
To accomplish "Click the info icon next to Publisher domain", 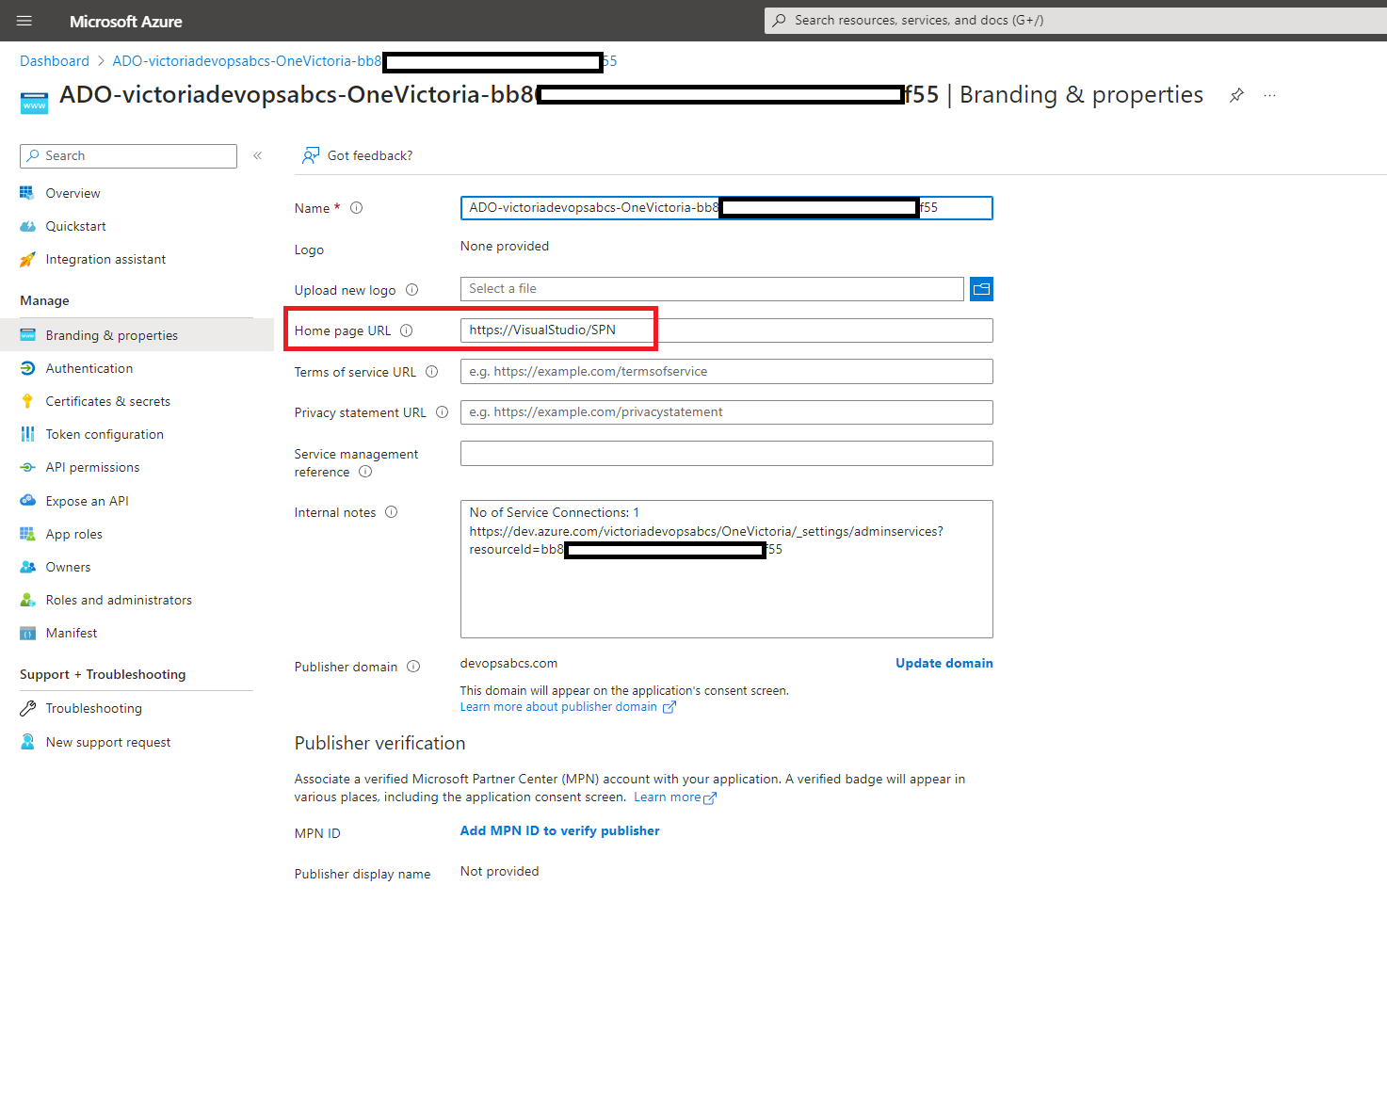I will tap(413, 667).
